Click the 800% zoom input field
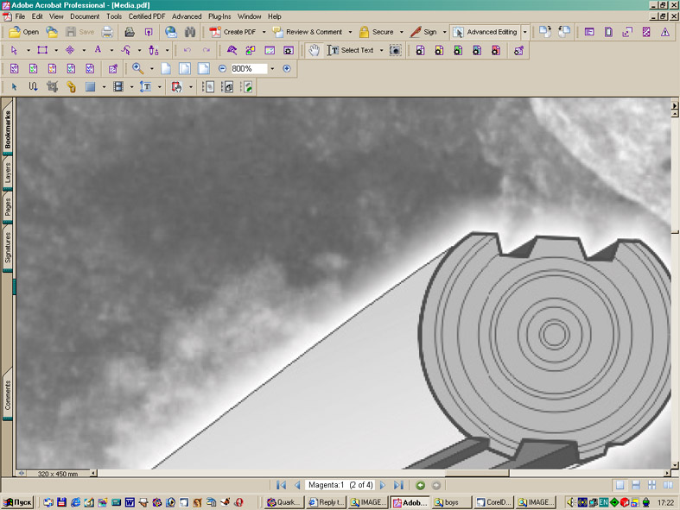Screen dimensions: 680x510 pyautogui.click(x=247, y=68)
